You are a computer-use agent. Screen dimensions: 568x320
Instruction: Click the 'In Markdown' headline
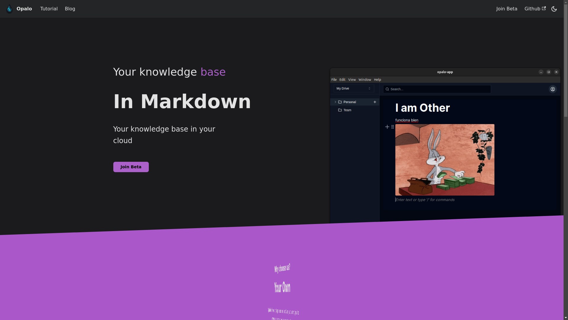pos(182,102)
